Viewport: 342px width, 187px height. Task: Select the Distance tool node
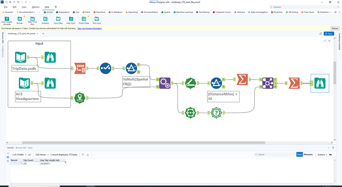[191, 83]
